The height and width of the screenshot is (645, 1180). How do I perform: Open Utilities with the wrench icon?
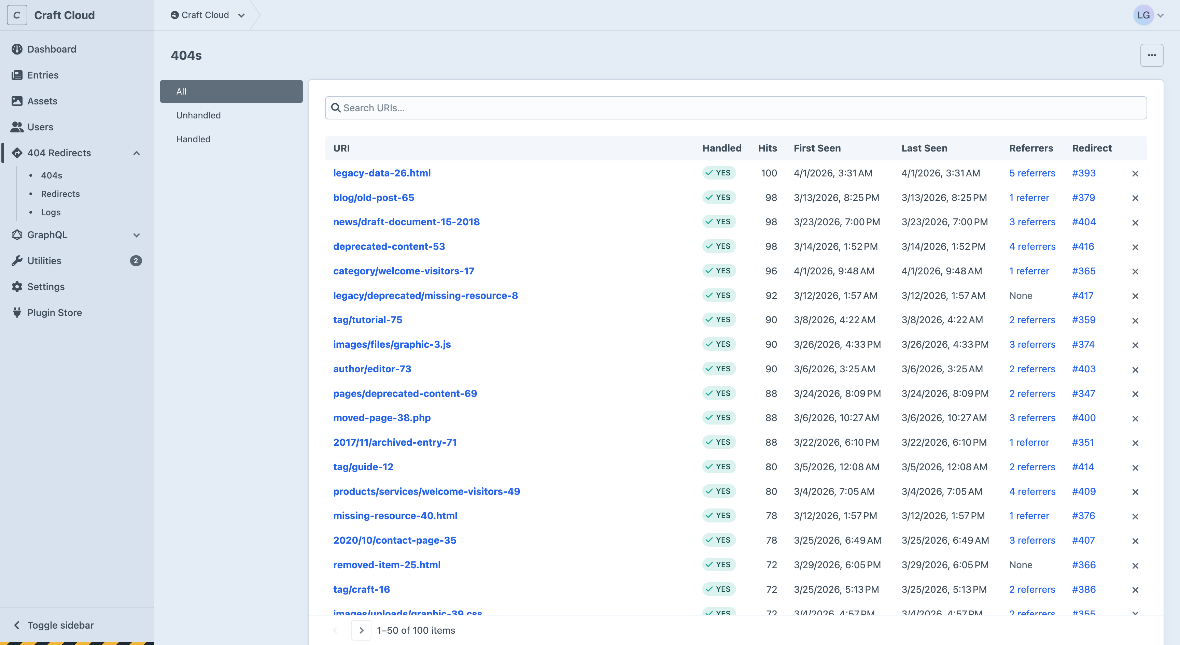[x=17, y=260]
